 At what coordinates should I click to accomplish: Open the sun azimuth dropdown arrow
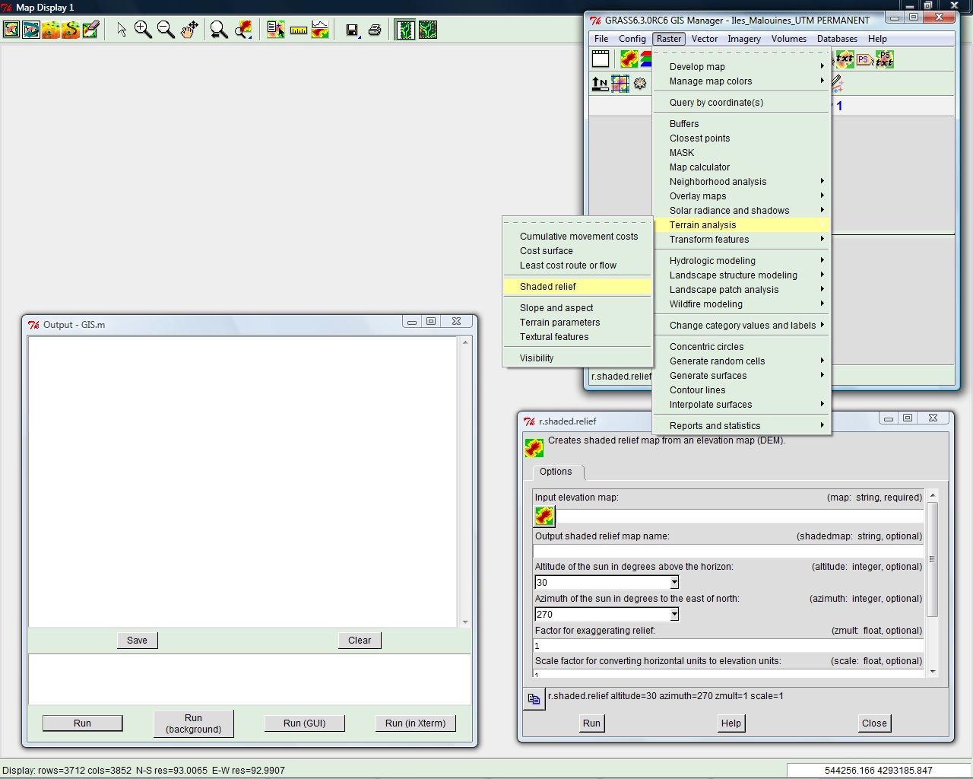coord(673,615)
